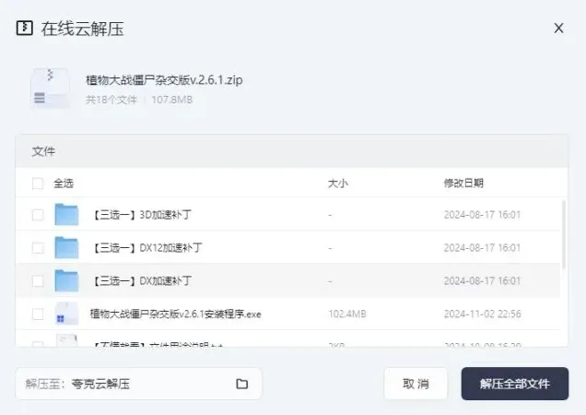Select 植物大战僵尸杂交版v2.6.1安装程序.exe file name
Viewport: 586px width, 415px height.
coord(175,314)
